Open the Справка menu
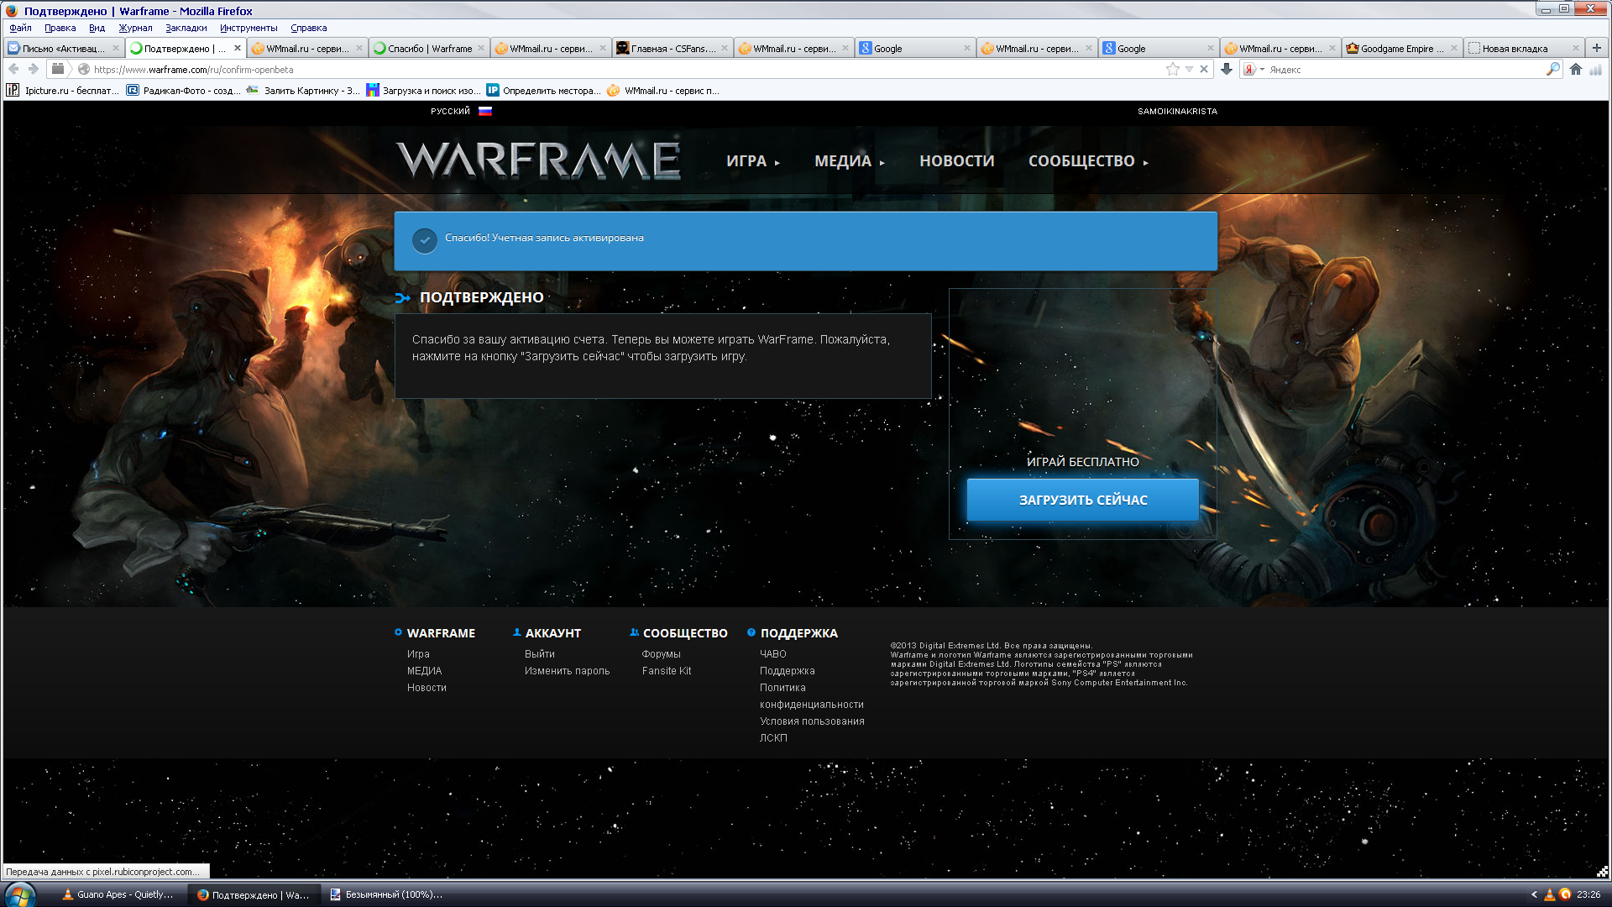 coord(308,28)
